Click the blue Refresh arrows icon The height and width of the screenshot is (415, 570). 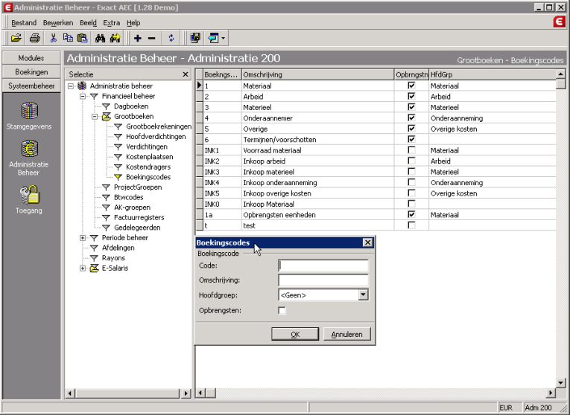[x=171, y=38]
